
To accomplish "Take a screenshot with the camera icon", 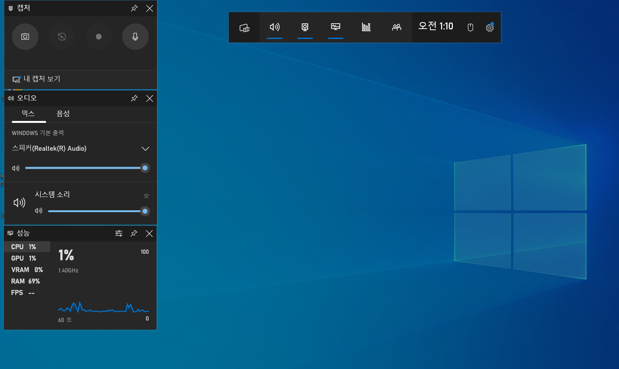I will click(x=25, y=37).
